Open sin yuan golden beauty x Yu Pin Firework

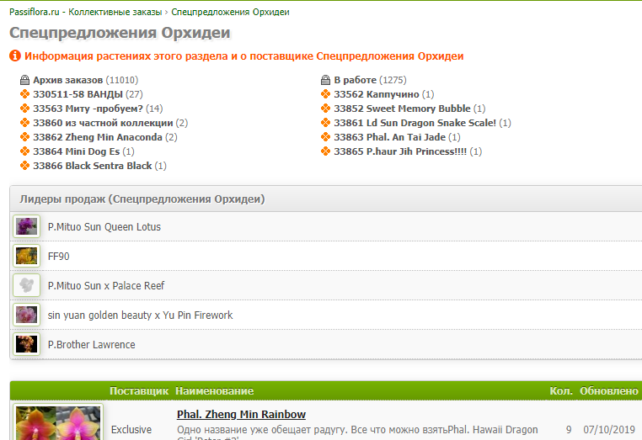click(140, 315)
